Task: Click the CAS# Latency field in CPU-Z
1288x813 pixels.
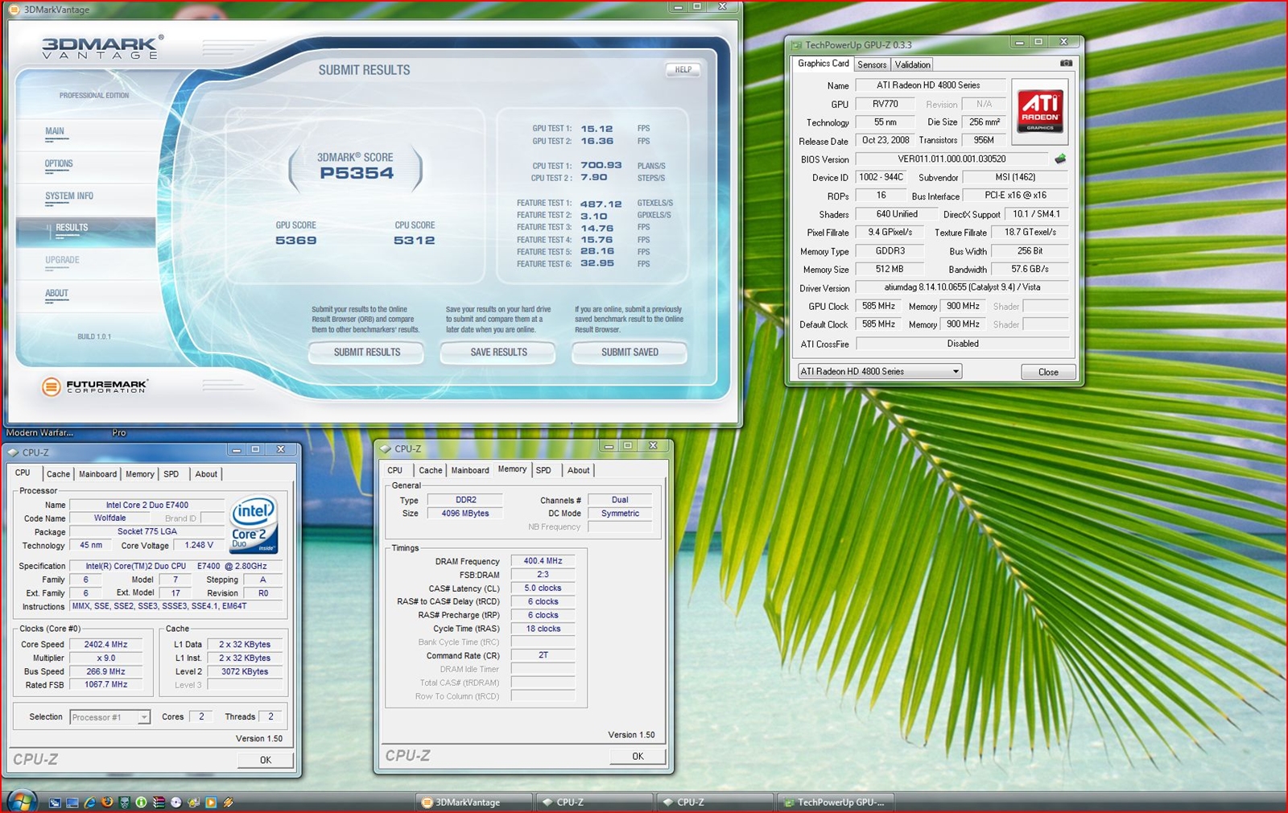Action: [543, 588]
